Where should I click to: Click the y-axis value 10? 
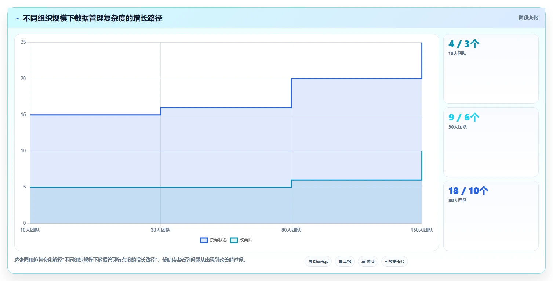coord(23,151)
